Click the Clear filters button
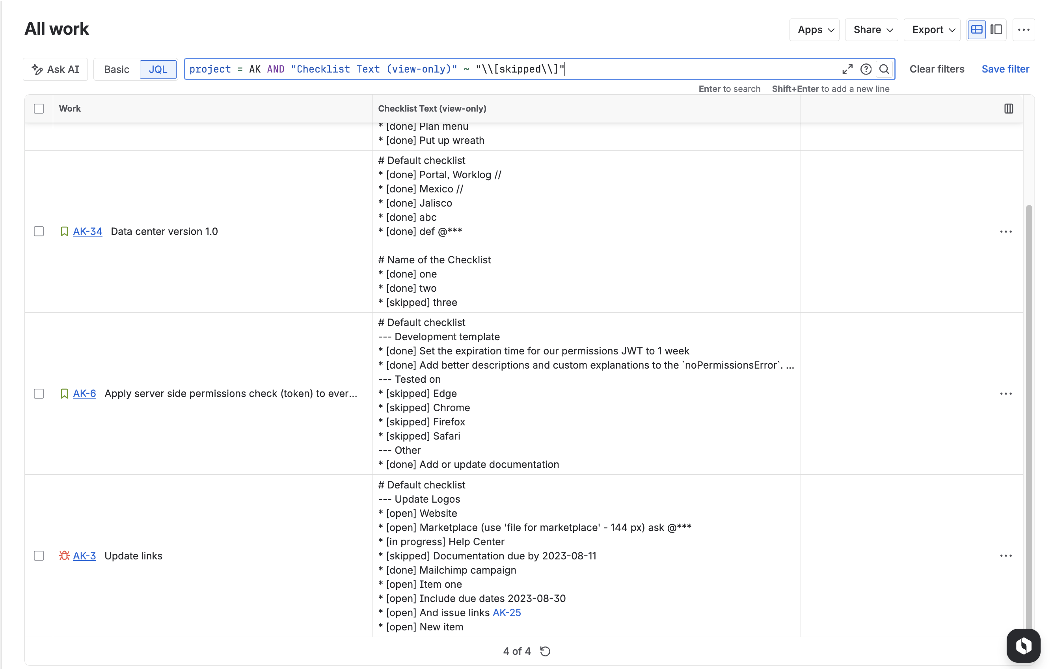Viewport: 1054px width, 669px height. (937, 69)
